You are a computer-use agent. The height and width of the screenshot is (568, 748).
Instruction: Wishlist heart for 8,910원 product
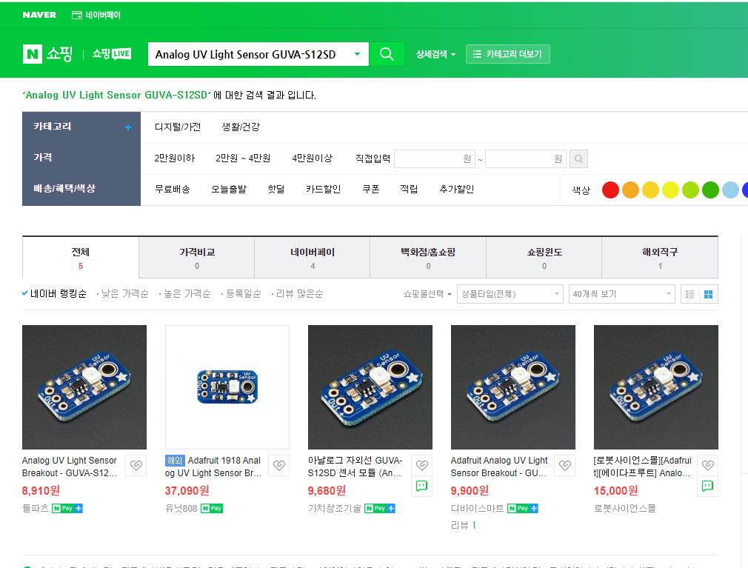tap(136, 465)
